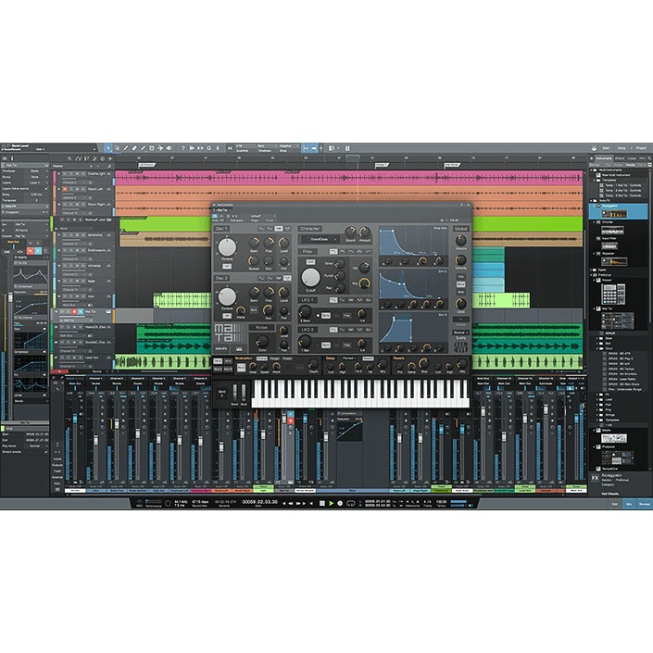Open the Mix console view button
The height and width of the screenshot is (653, 653).
[x=629, y=504]
